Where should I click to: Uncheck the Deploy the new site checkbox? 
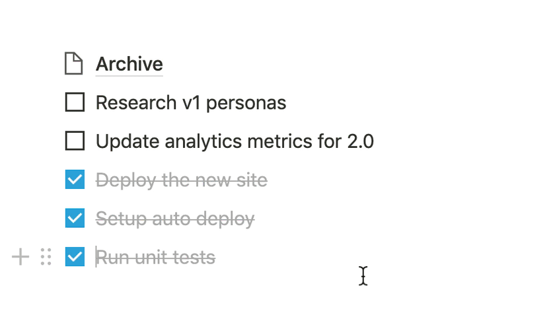click(x=75, y=180)
